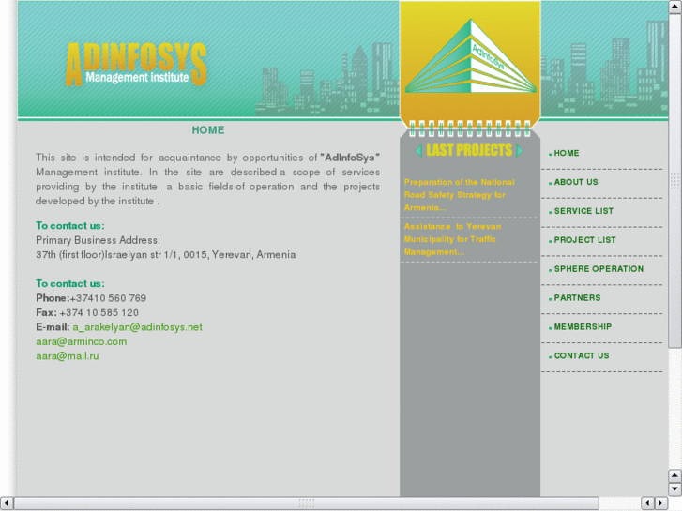
Task: Open Assistance to Yerevan Municipality project link
Action: pos(452,239)
